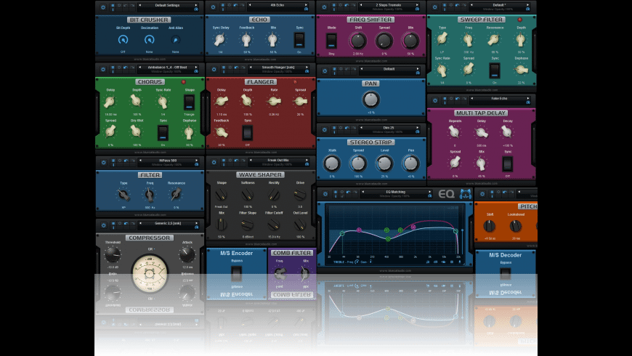Select next preset arrow after 'EQ Matching'
This screenshot has height=356, width=632.
(429, 192)
